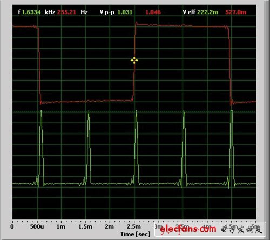
Task: Click the green V eff value 222.2m
Action: (207, 12)
